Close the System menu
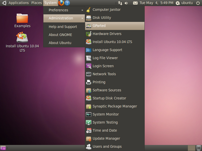 (x=50, y=3)
